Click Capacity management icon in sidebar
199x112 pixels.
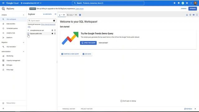pyautogui.click(x=3, y=61)
